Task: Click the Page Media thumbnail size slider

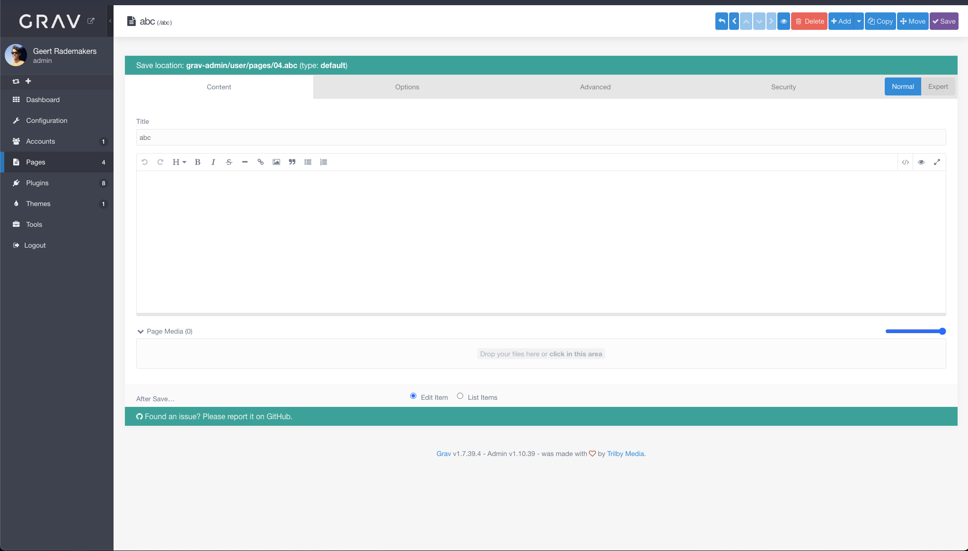Action: 915,331
